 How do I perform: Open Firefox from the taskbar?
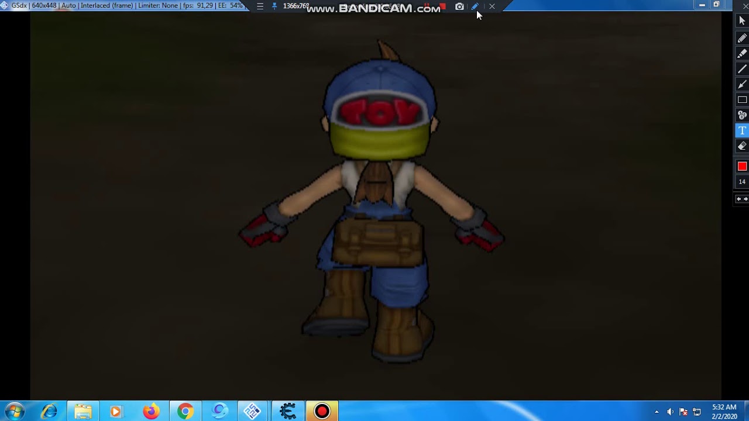coord(151,412)
